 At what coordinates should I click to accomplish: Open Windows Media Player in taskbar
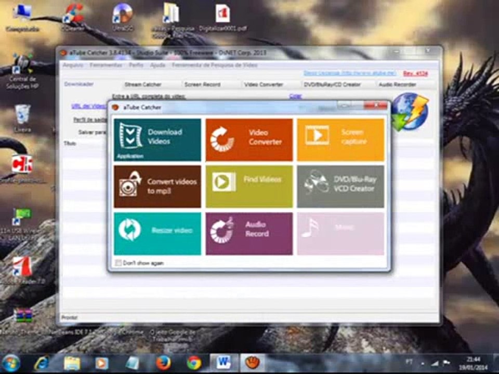[x=101, y=363]
